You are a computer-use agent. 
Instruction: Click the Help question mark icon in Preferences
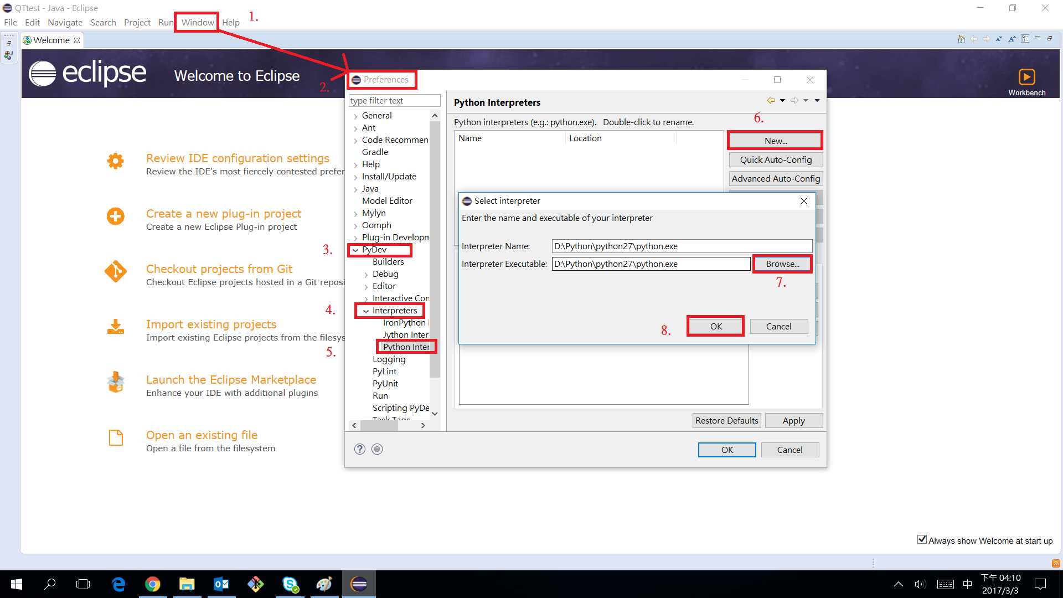(360, 449)
